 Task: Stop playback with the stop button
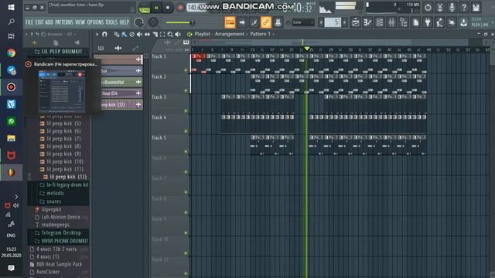point(168,8)
